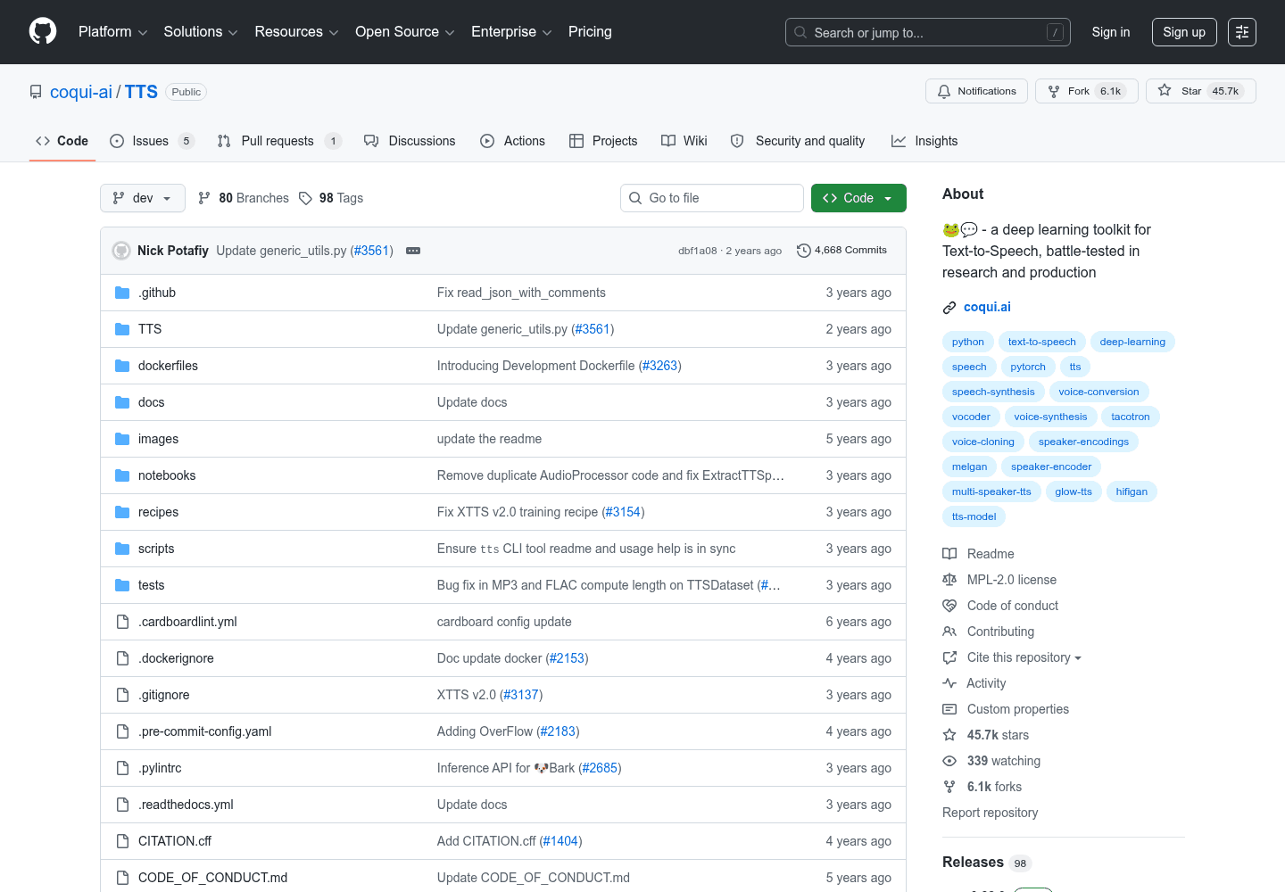This screenshot has width=1285, height=892.
Task: Click the Activity pulse icon
Action: pyautogui.click(x=949, y=683)
